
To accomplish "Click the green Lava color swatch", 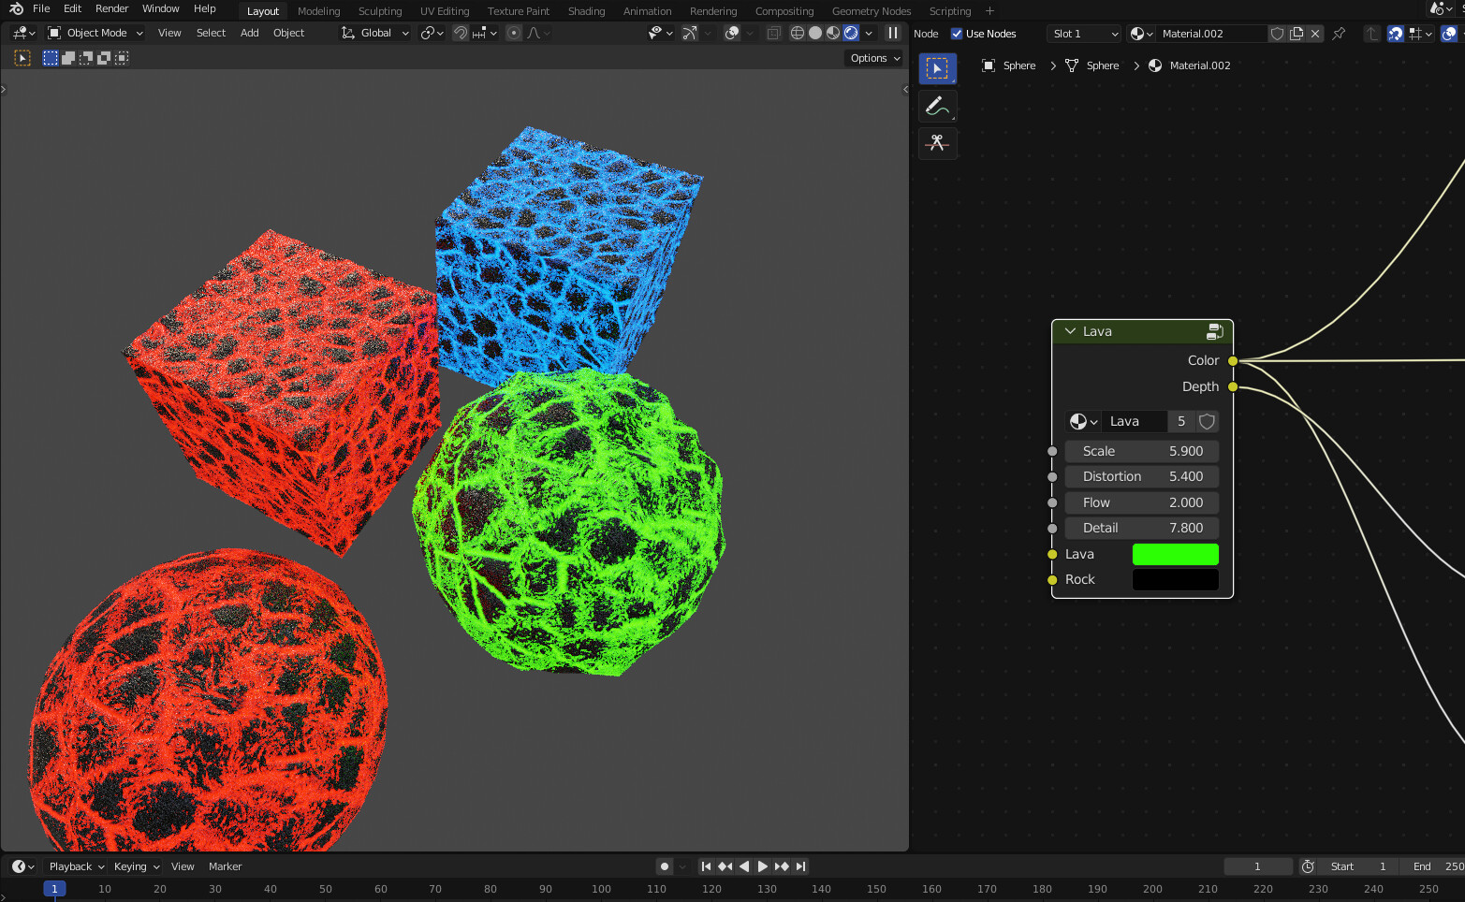I will coord(1175,554).
